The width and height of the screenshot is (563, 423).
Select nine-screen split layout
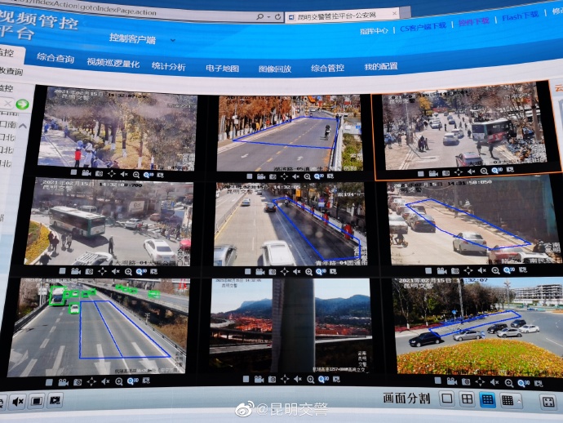(x=487, y=399)
